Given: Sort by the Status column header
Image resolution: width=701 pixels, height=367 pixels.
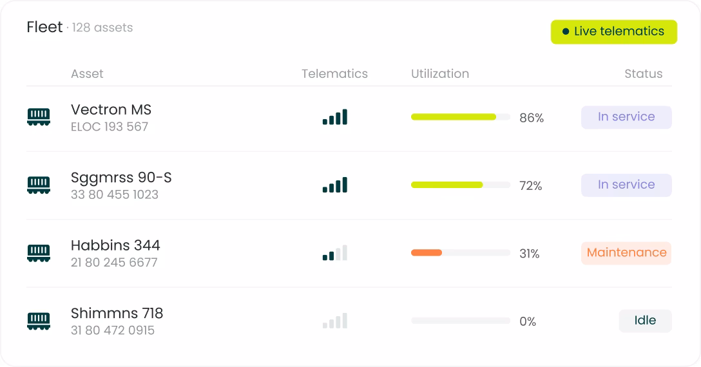Looking at the screenshot, I should click(x=643, y=74).
